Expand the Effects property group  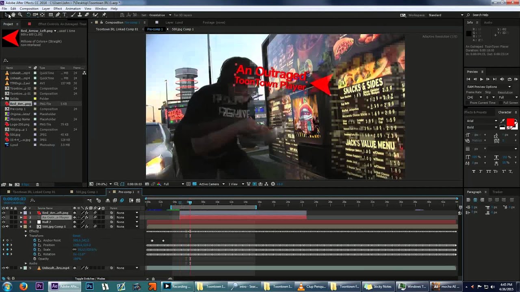[26, 231]
